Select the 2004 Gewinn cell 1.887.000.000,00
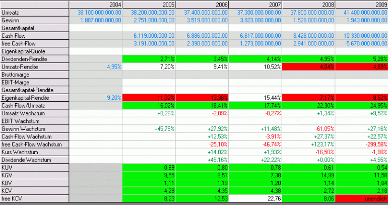 click(96, 20)
